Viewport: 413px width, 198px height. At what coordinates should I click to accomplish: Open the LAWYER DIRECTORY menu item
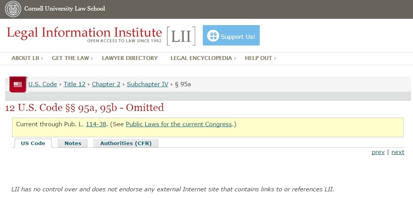point(130,58)
